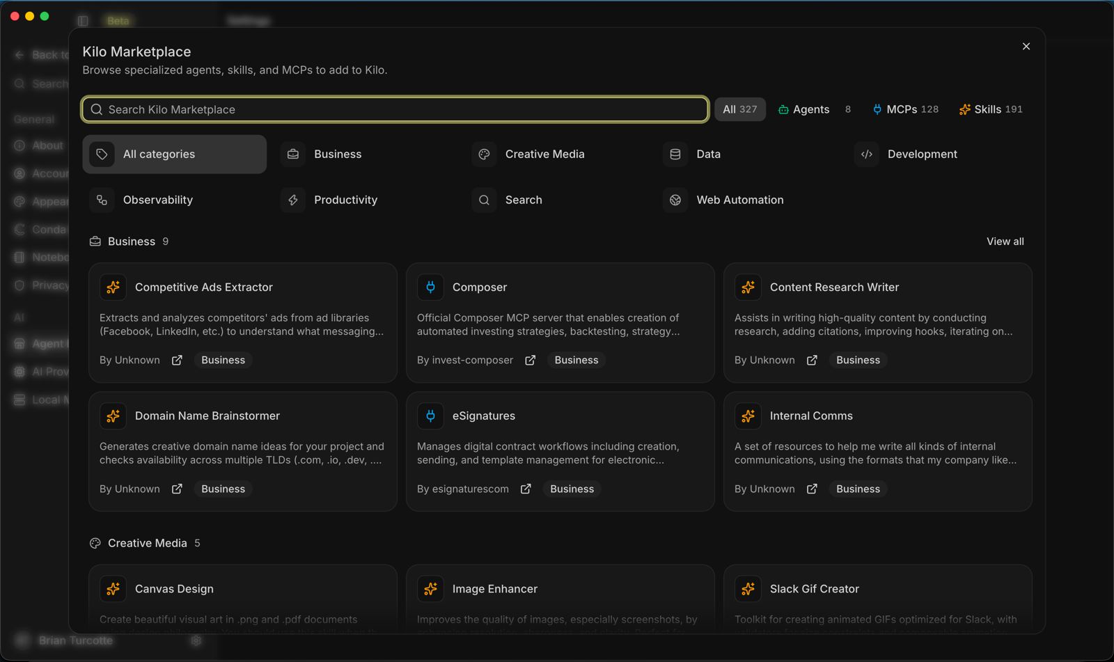Image resolution: width=1114 pixels, height=662 pixels.
Task: Click the Competitive Ads Extractor skill icon
Action: [113, 287]
